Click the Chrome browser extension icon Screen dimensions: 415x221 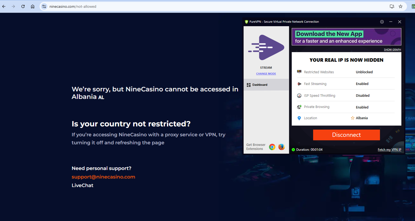pyautogui.click(x=272, y=147)
